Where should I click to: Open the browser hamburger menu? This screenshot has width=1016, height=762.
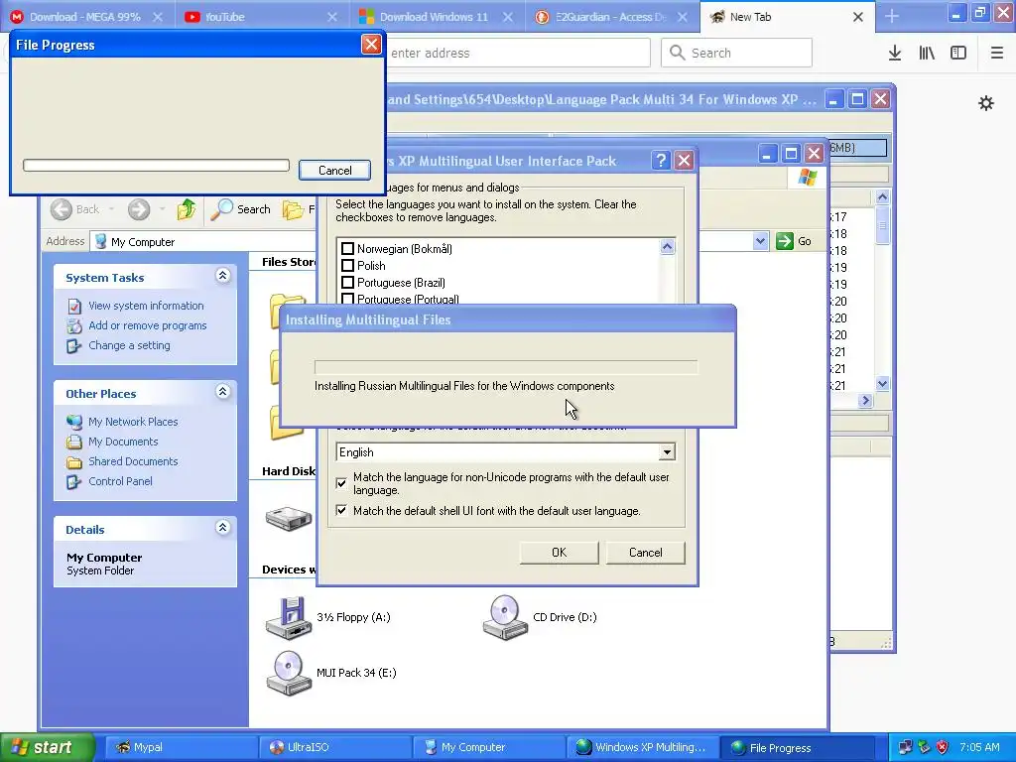996,54
